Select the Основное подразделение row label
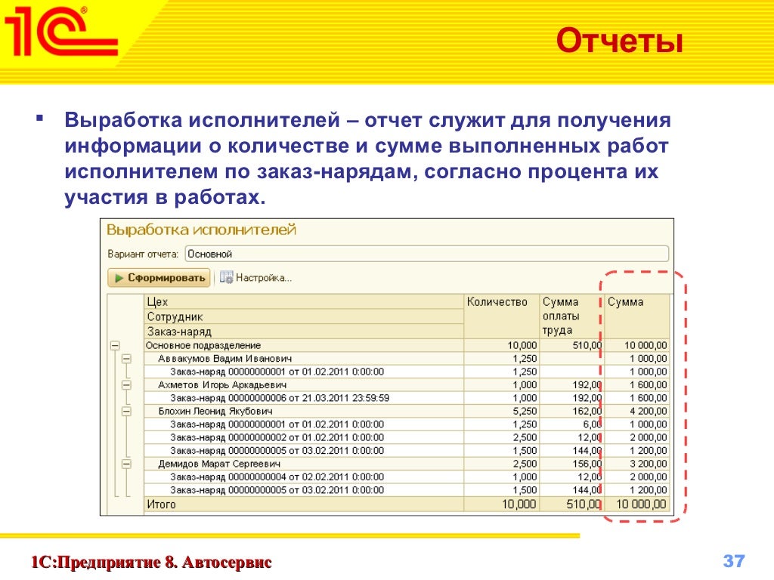Image resolution: width=774 pixels, height=580 pixels. pos(203,346)
